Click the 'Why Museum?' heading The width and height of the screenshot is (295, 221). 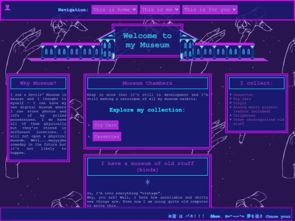(38, 83)
